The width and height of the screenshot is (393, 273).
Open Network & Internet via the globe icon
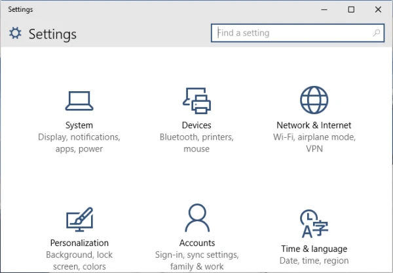point(314,100)
